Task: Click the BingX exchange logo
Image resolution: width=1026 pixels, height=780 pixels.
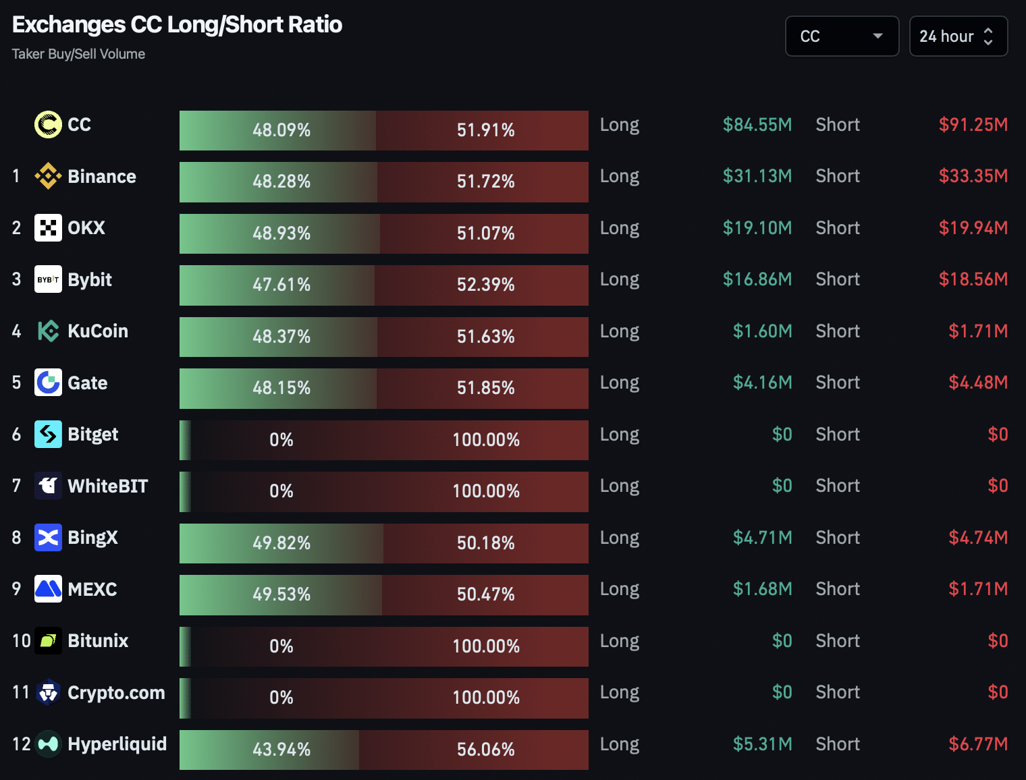Action: coord(48,538)
